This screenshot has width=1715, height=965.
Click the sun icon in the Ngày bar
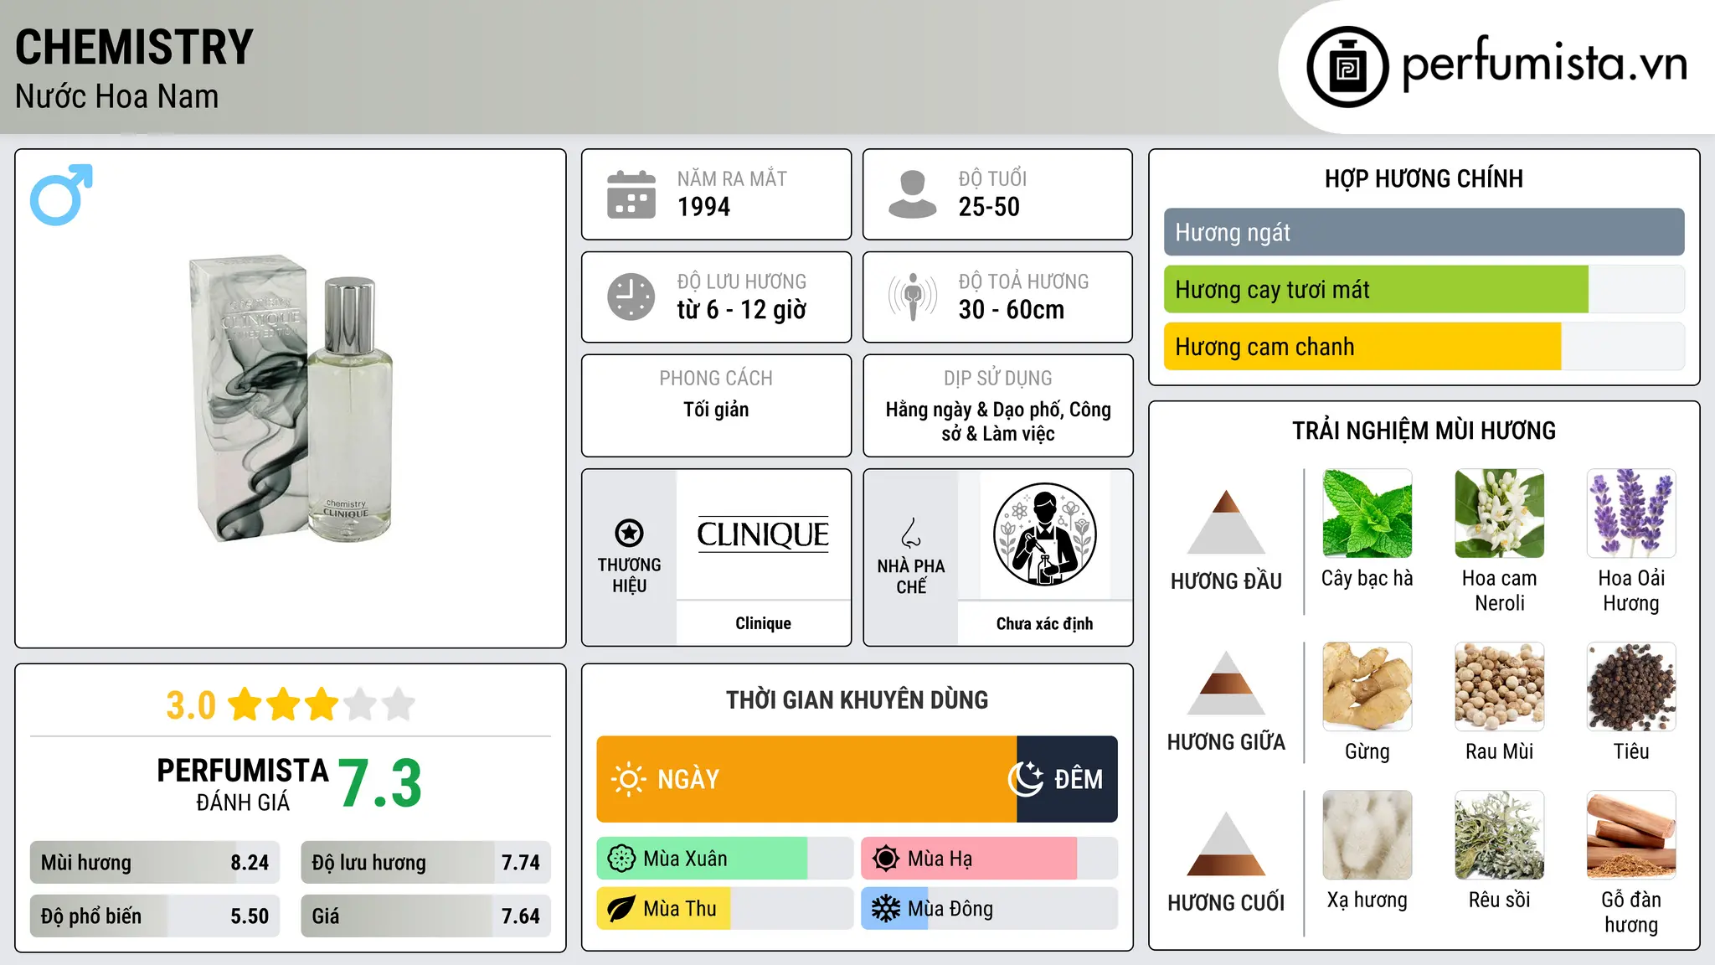[628, 779]
